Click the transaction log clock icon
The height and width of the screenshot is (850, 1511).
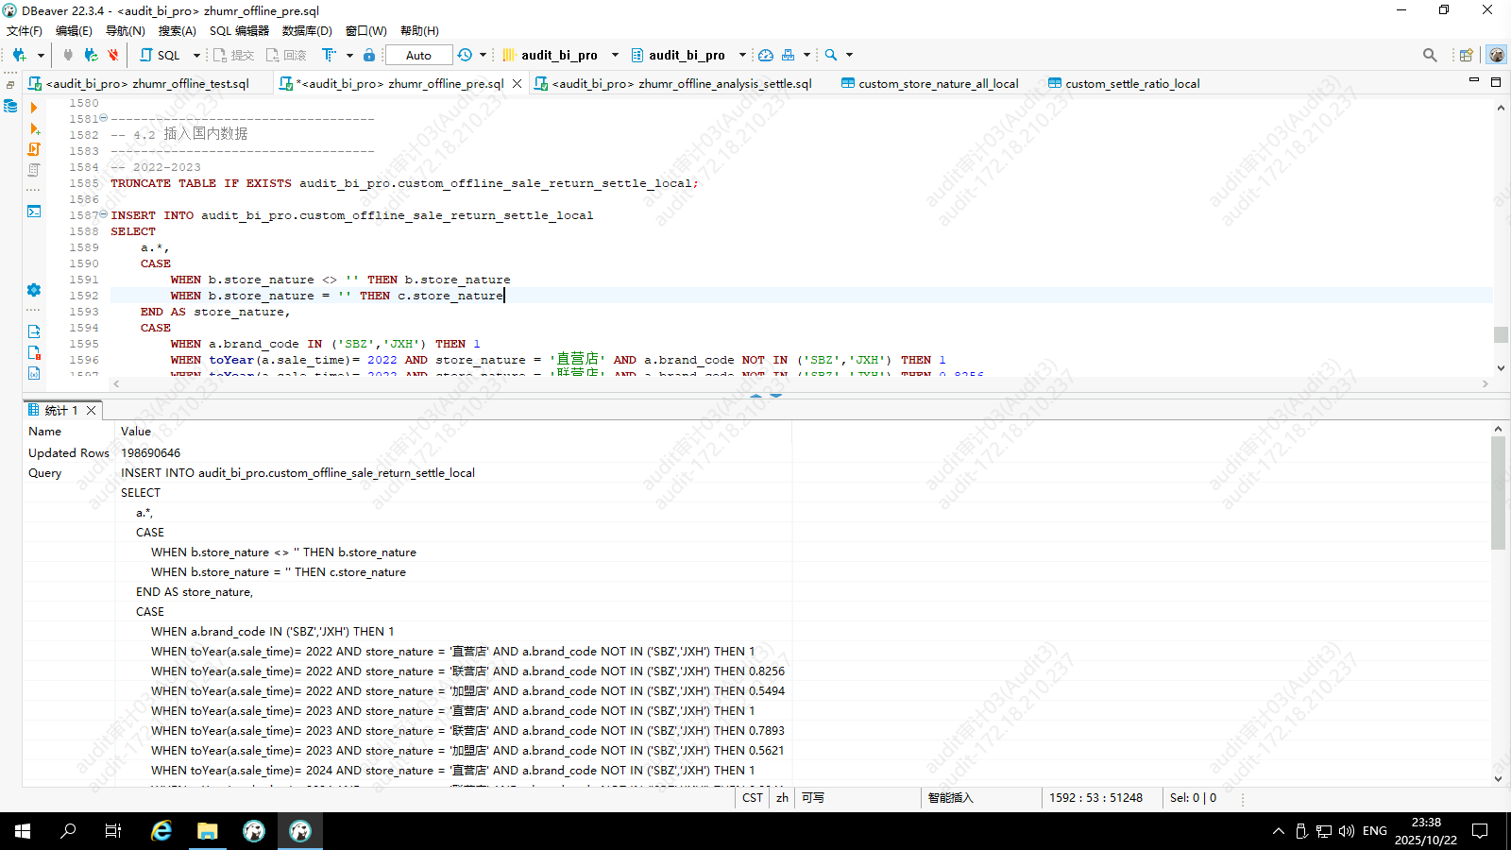point(465,55)
